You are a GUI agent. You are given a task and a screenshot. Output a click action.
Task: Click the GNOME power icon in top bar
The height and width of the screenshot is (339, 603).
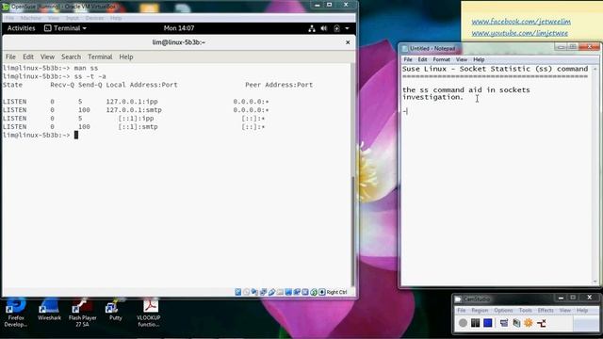(x=336, y=28)
